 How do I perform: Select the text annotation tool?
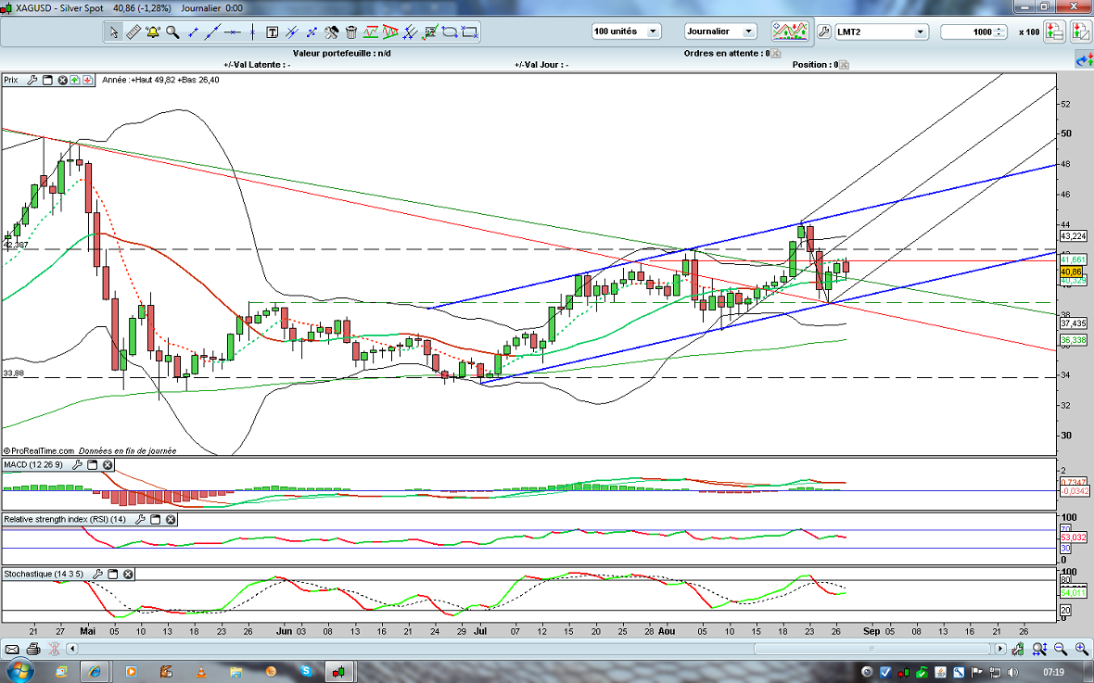point(273,32)
